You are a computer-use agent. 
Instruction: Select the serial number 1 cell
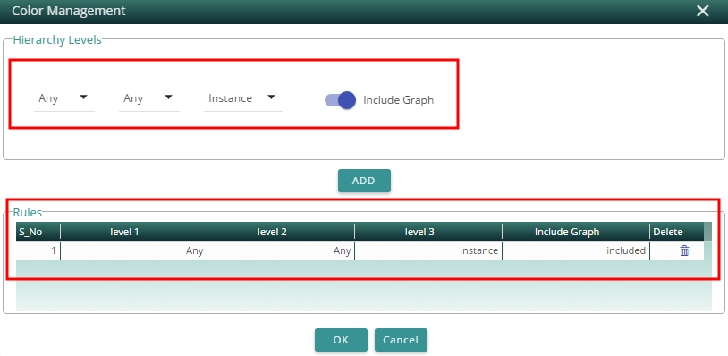pos(38,250)
